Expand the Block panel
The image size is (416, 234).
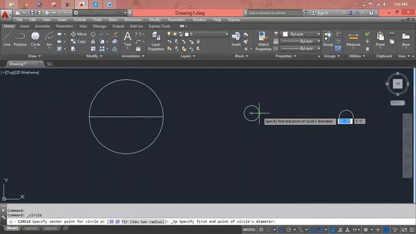tap(241, 56)
